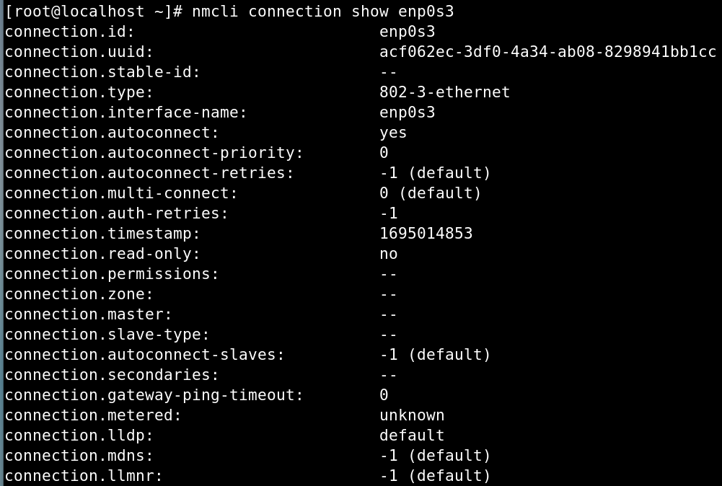Image resolution: width=722 pixels, height=486 pixels.
Task: Click the timestamp value 1695014853
Action: click(x=426, y=234)
